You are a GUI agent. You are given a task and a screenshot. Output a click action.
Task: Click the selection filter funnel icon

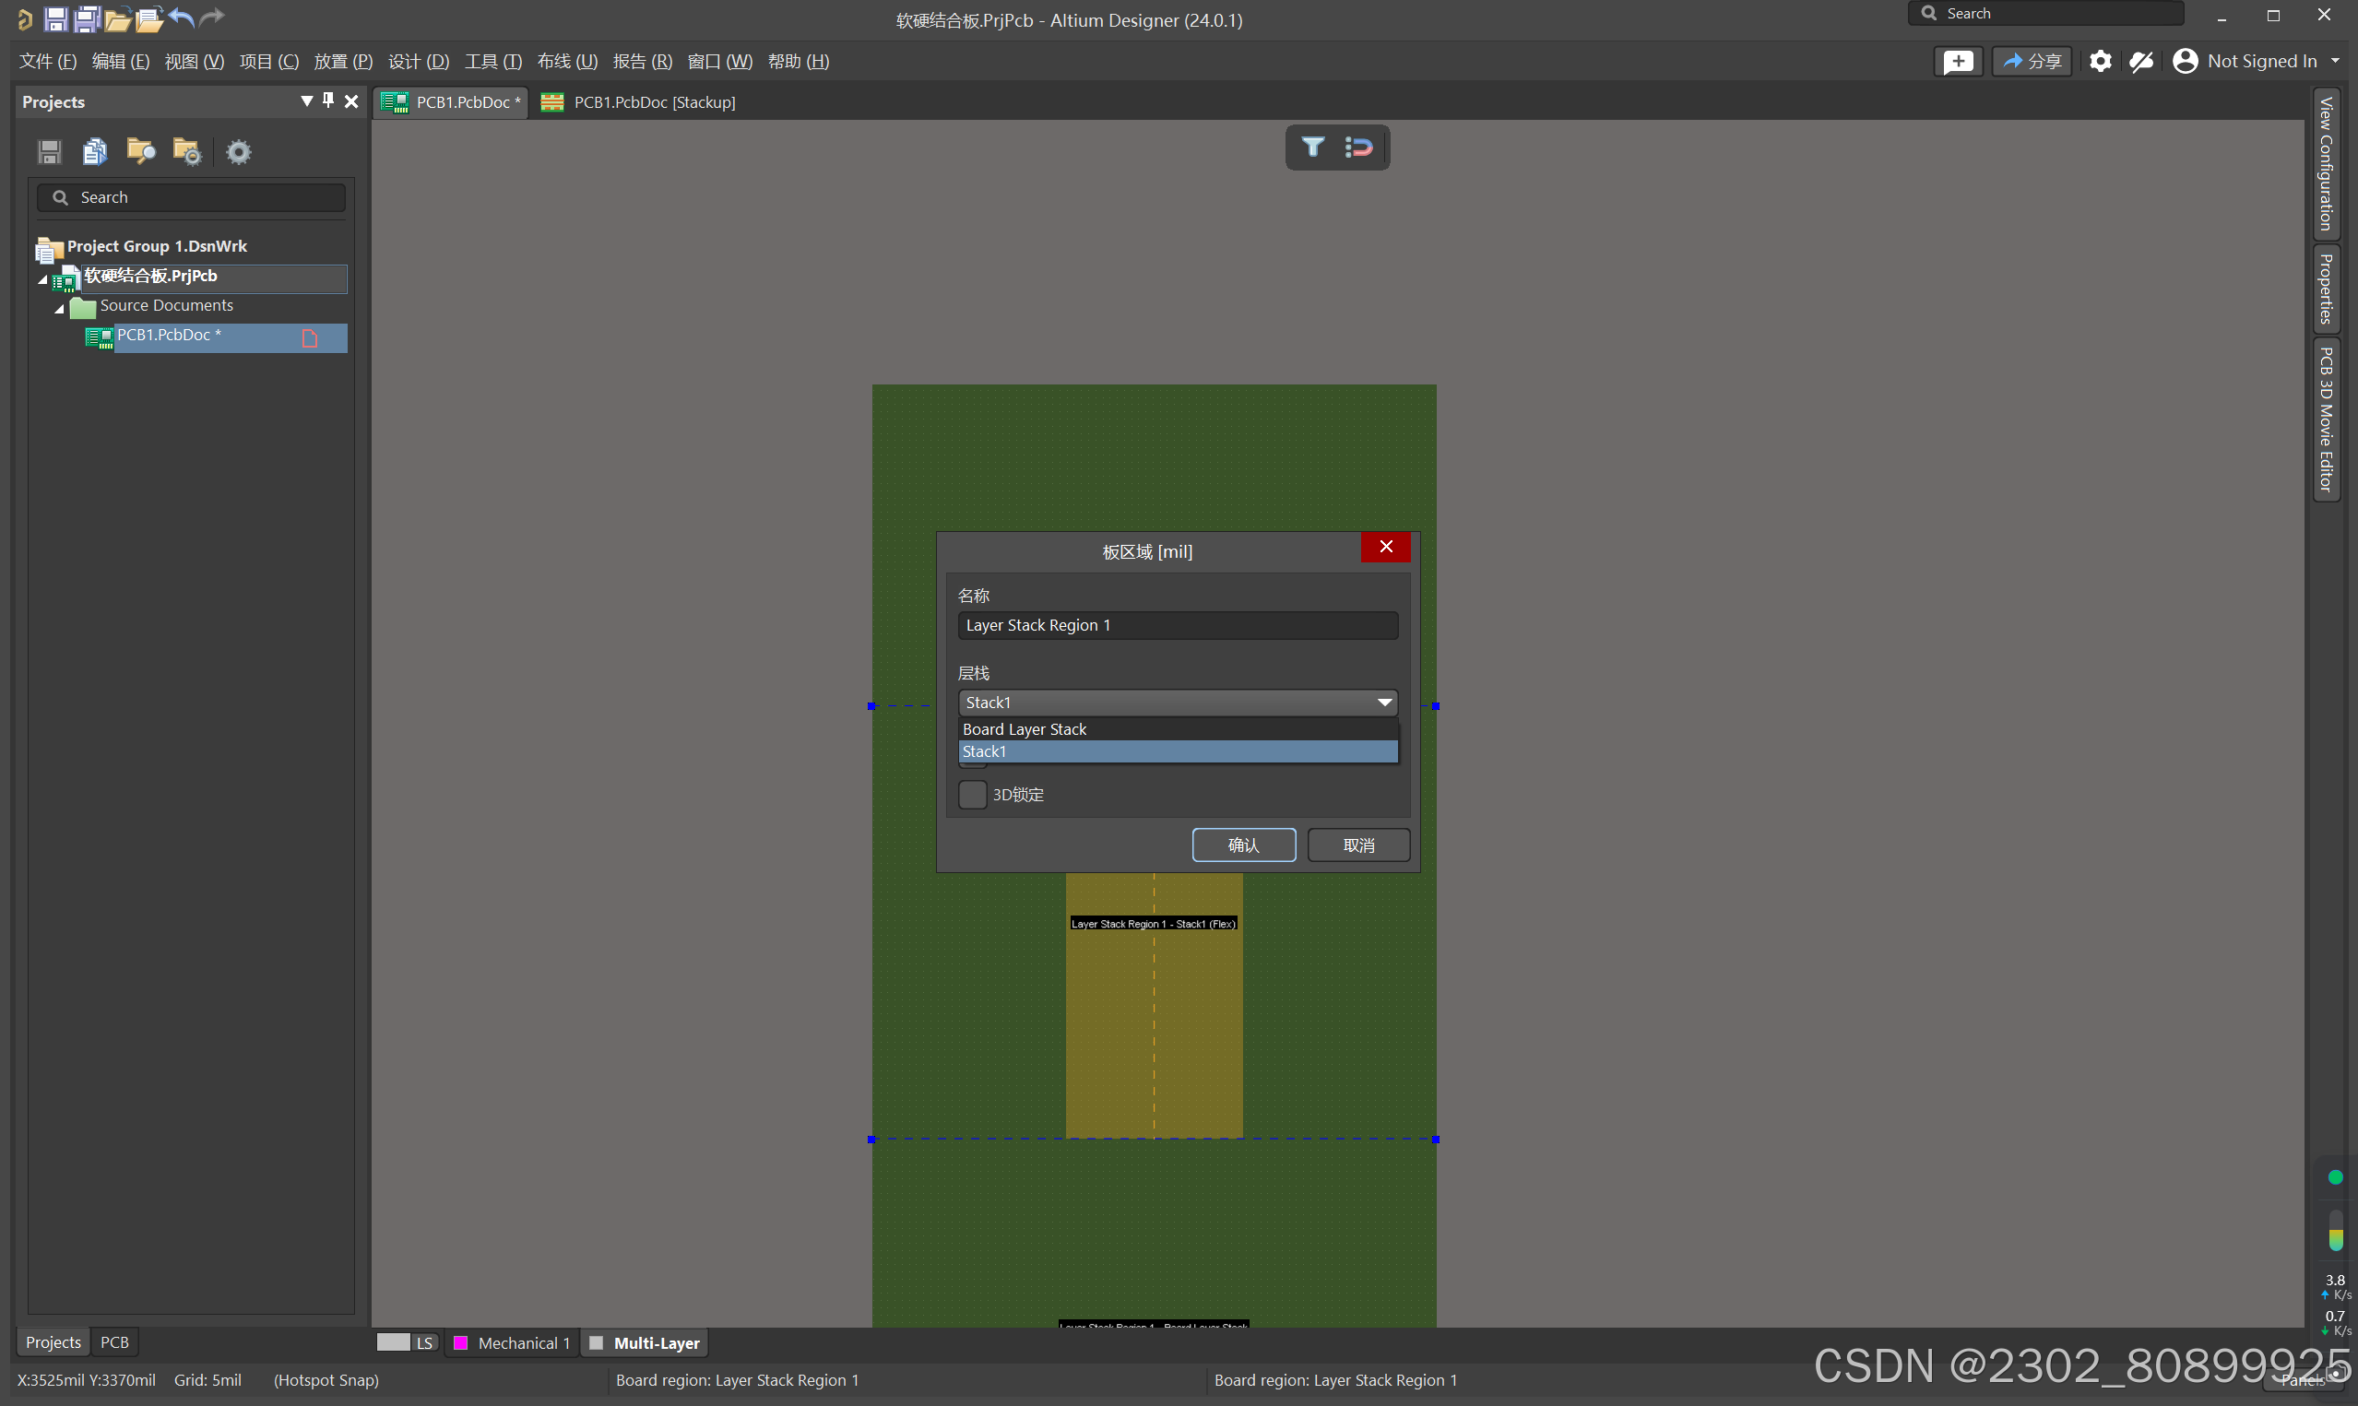click(1313, 147)
